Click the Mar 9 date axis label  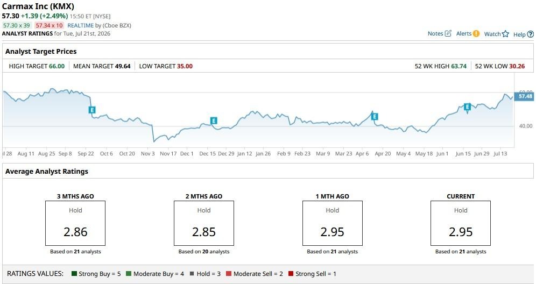[323, 153]
